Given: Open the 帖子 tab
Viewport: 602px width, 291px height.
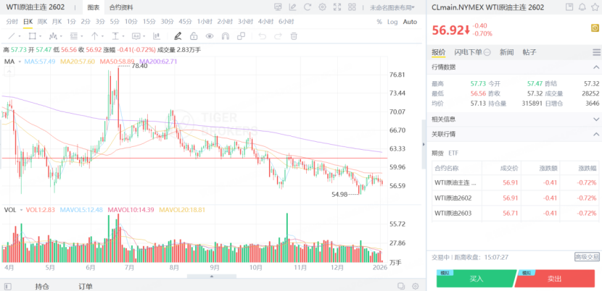Looking at the screenshot, I should [529, 52].
